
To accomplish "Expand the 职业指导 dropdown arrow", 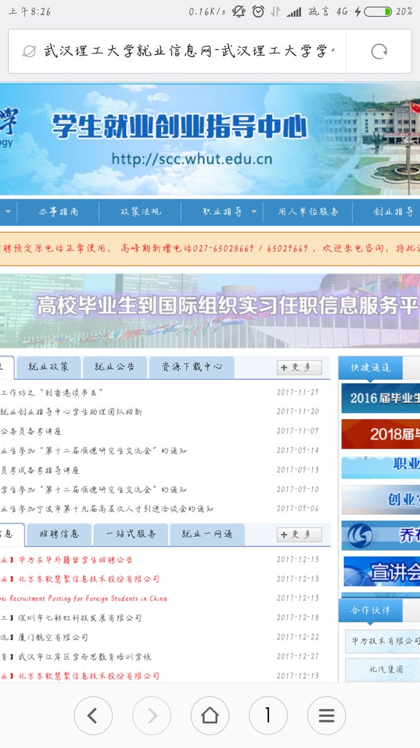I will (254, 212).
